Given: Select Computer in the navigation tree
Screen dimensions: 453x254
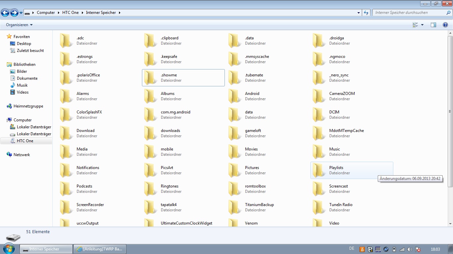Looking at the screenshot, I should [23, 120].
